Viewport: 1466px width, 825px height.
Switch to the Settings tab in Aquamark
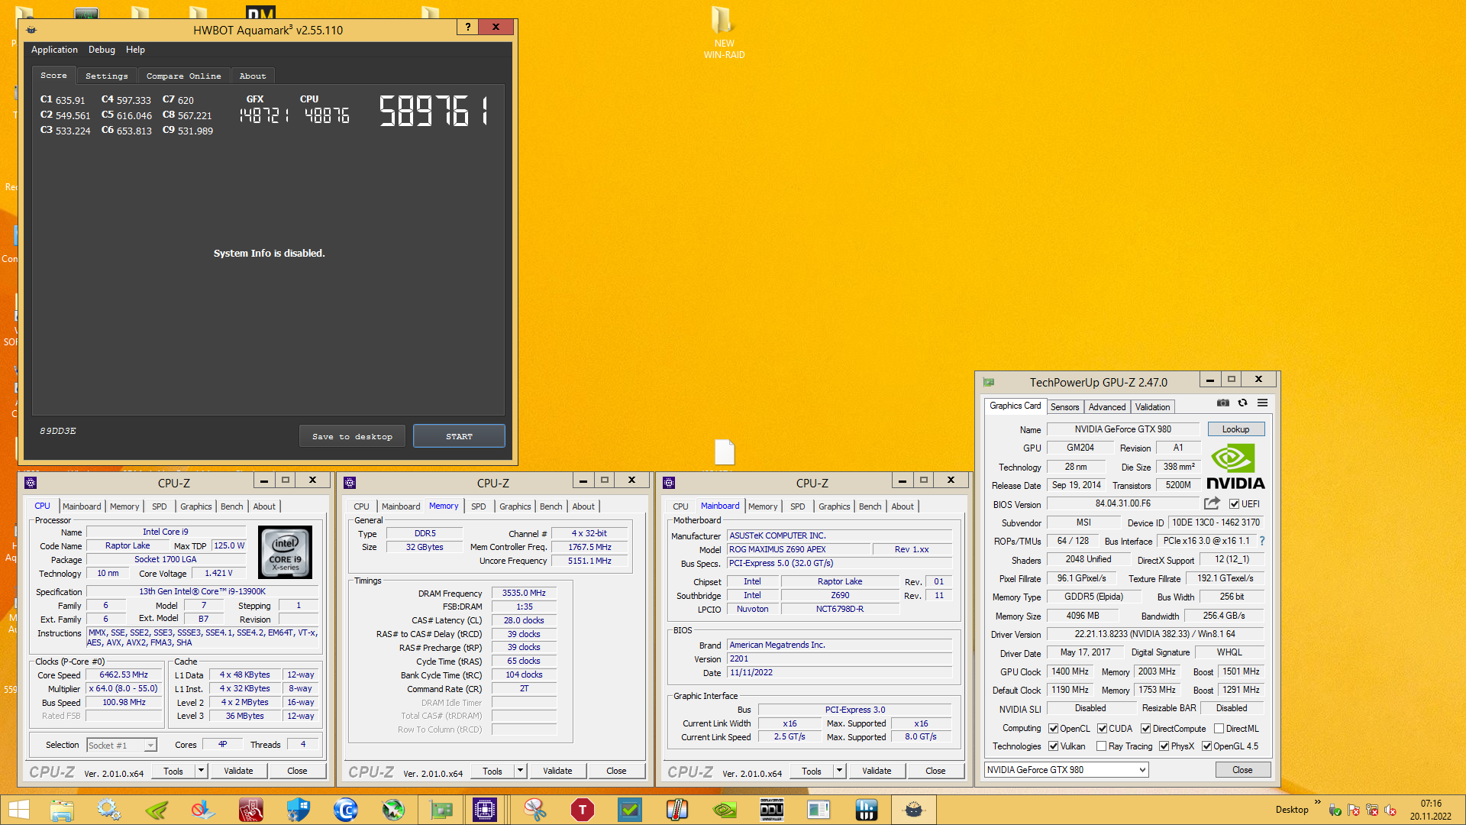[x=107, y=76]
